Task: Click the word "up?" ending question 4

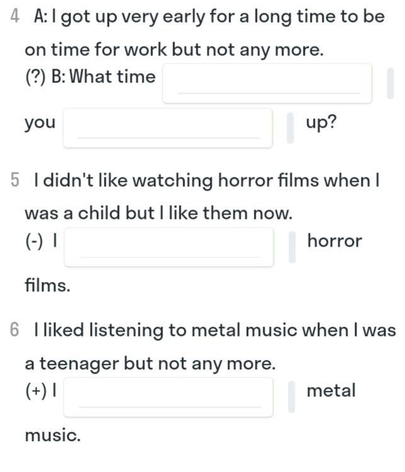Action: [321, 123]
